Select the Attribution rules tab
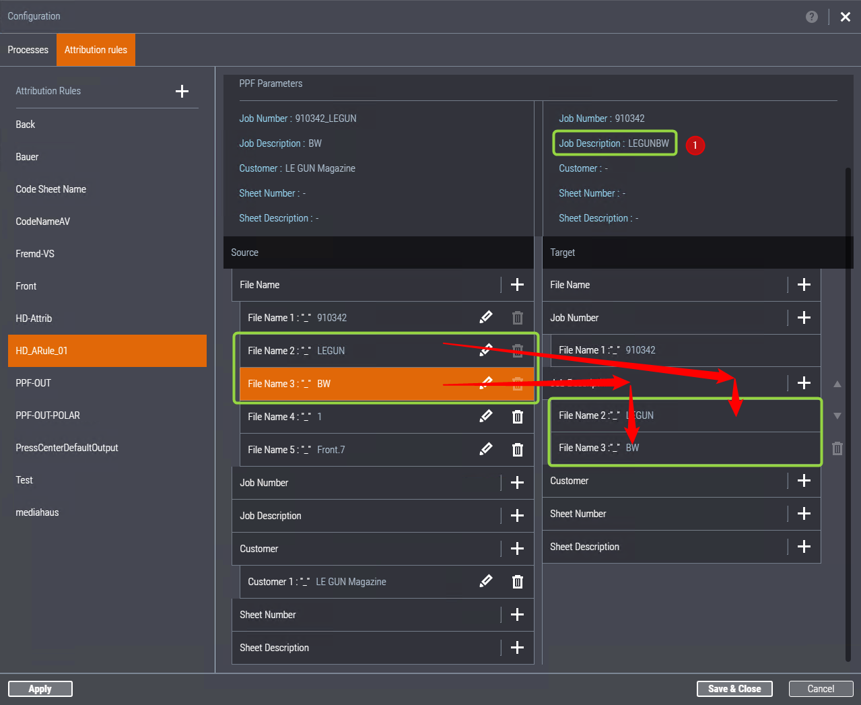 tap(96, 50)
